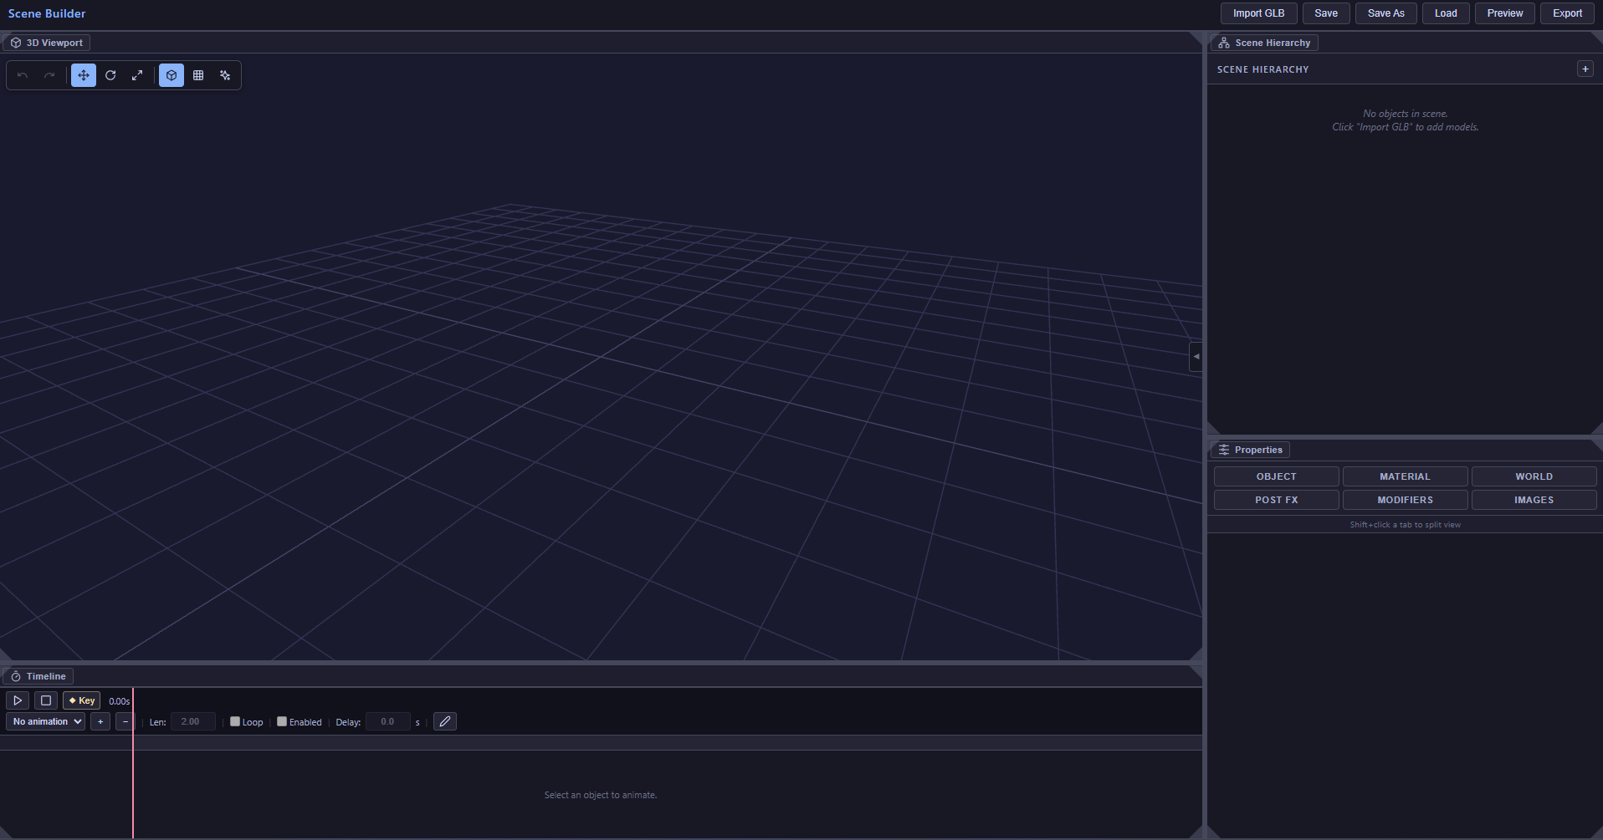Click the Preview button

click(x=1505, y=13)
